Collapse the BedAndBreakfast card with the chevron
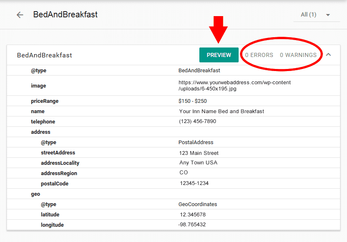The height and width of the screenshot is (242, 347). tap(328, 55)
